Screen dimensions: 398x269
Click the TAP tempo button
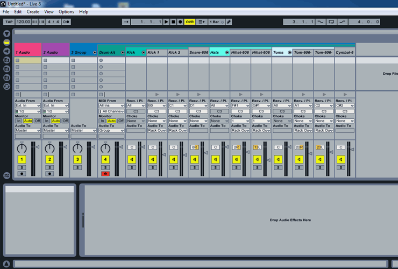point(9,22)
